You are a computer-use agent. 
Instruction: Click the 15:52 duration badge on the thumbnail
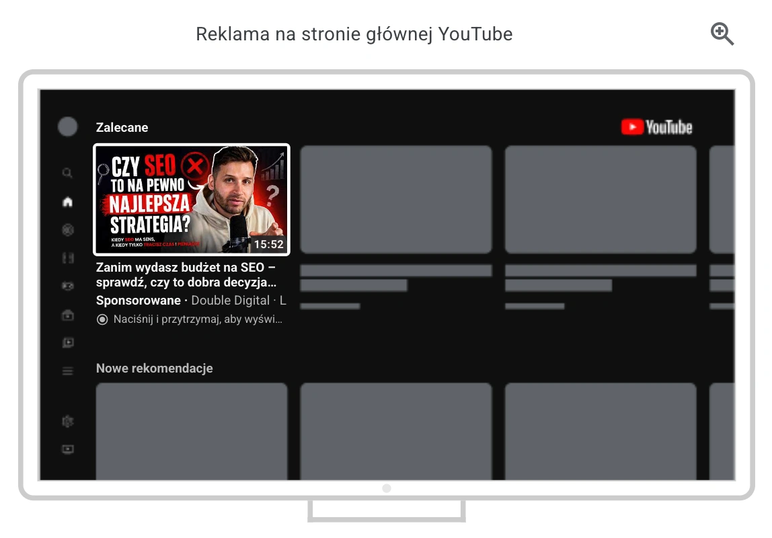[268, 244]
